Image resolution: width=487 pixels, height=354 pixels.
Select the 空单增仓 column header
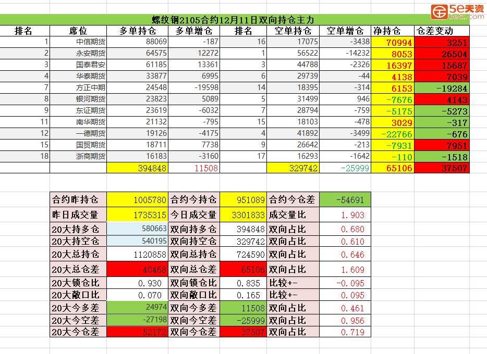345,31
